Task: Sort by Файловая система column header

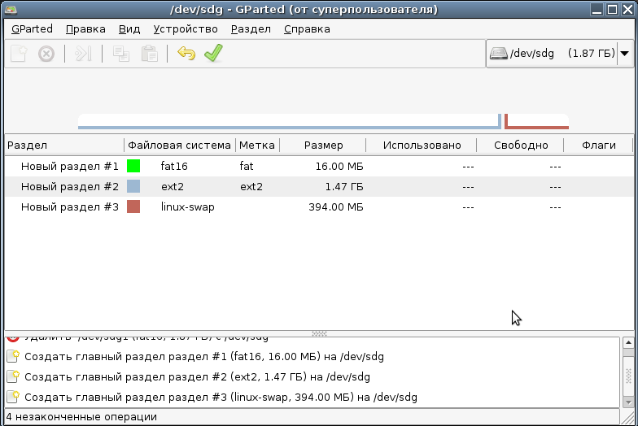Action: point(179,145)
